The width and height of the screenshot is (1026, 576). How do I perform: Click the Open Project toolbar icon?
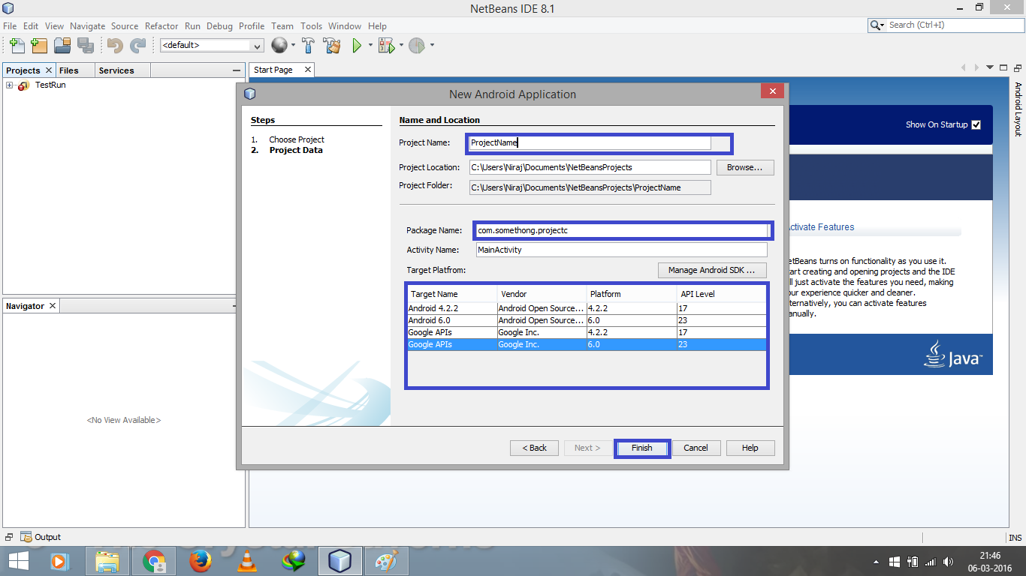pos(62,46)
